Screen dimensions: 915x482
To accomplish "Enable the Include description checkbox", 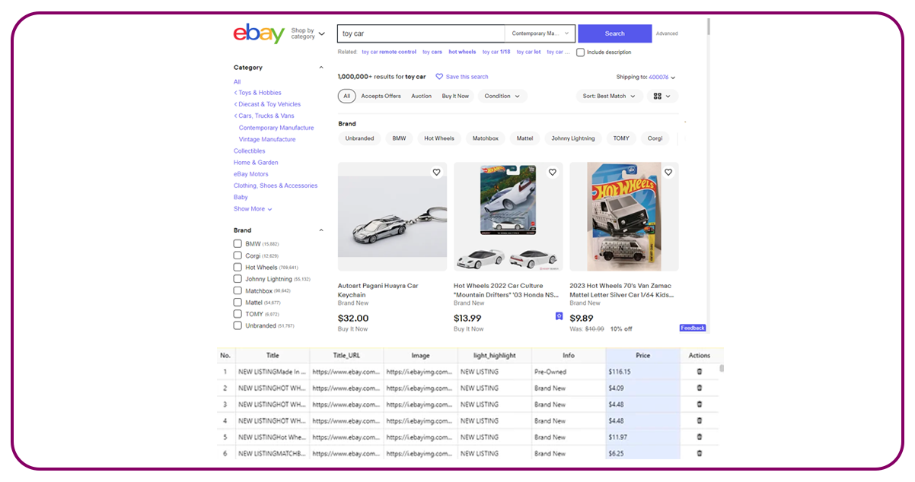I will click(x=580, y=52).
